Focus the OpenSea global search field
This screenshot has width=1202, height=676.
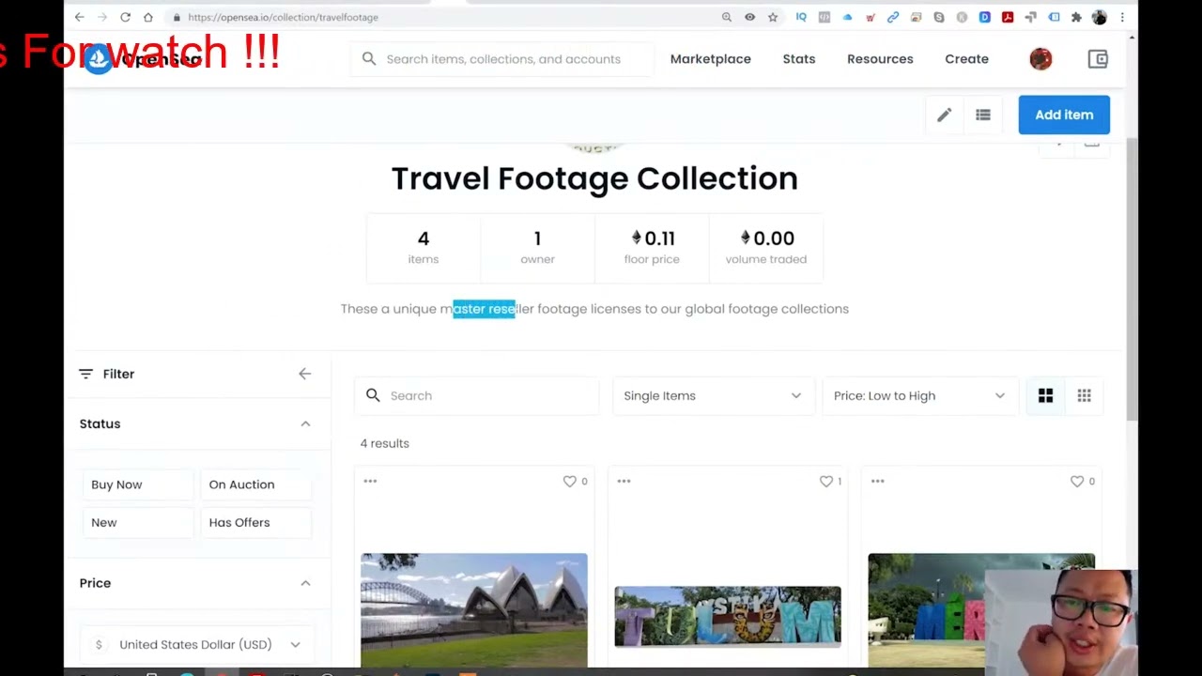[502, 59]
